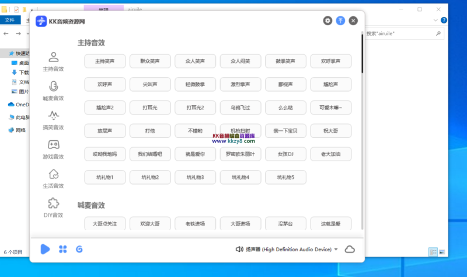Click the 喊麦音效 section heading
467x277 pixels.
(91, 205)
